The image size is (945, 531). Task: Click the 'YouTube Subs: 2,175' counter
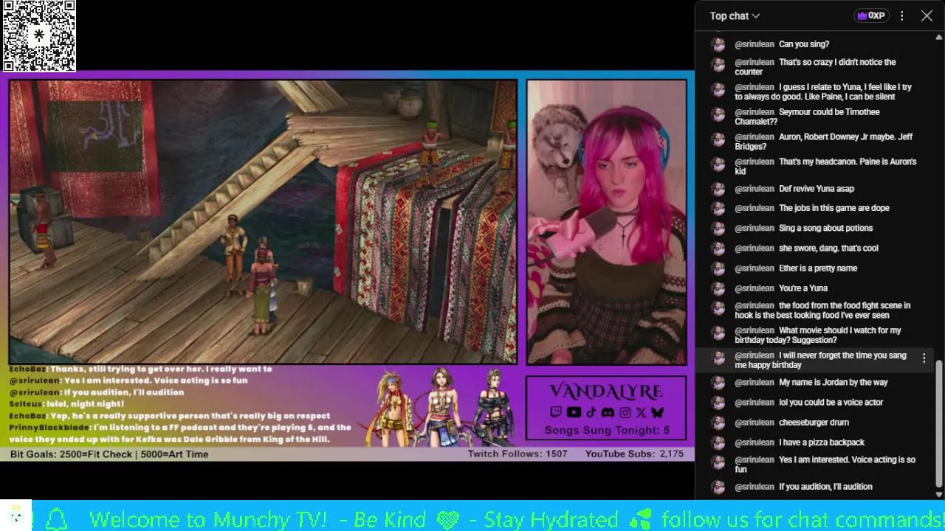coord(634,454)
